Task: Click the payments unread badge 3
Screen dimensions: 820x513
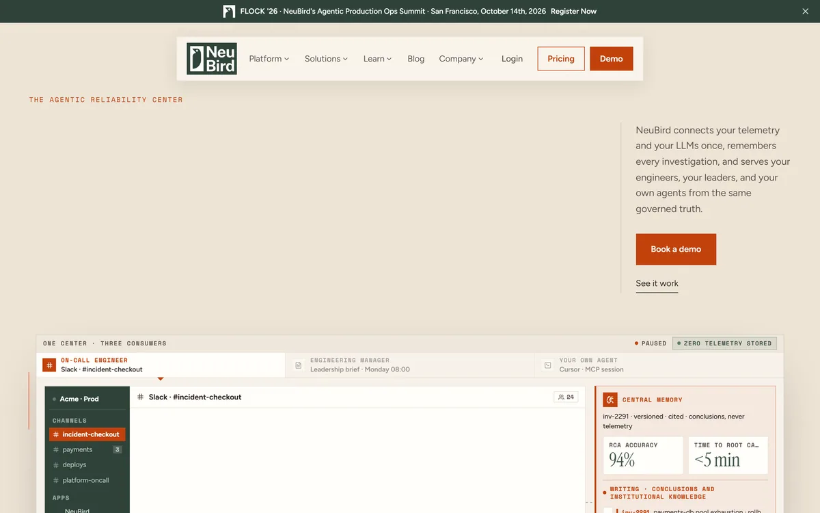Action: pyautogui.click(x=118, y=449)
